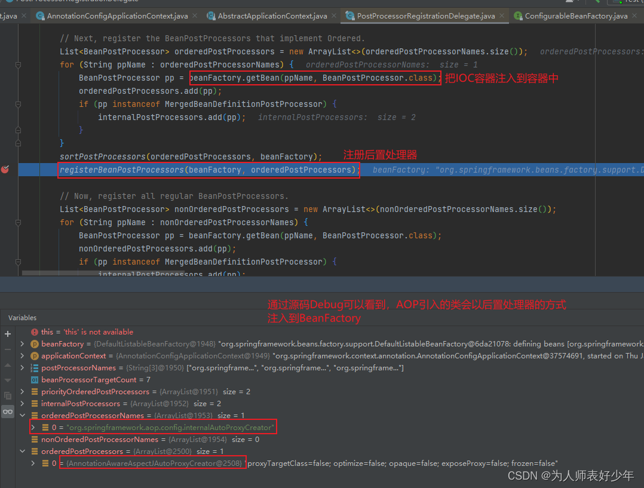Click 'internalPostProcessors.add(pp);' with size = 2 hint
Viewport: 644px width, 488px height.
coord(171,117)
